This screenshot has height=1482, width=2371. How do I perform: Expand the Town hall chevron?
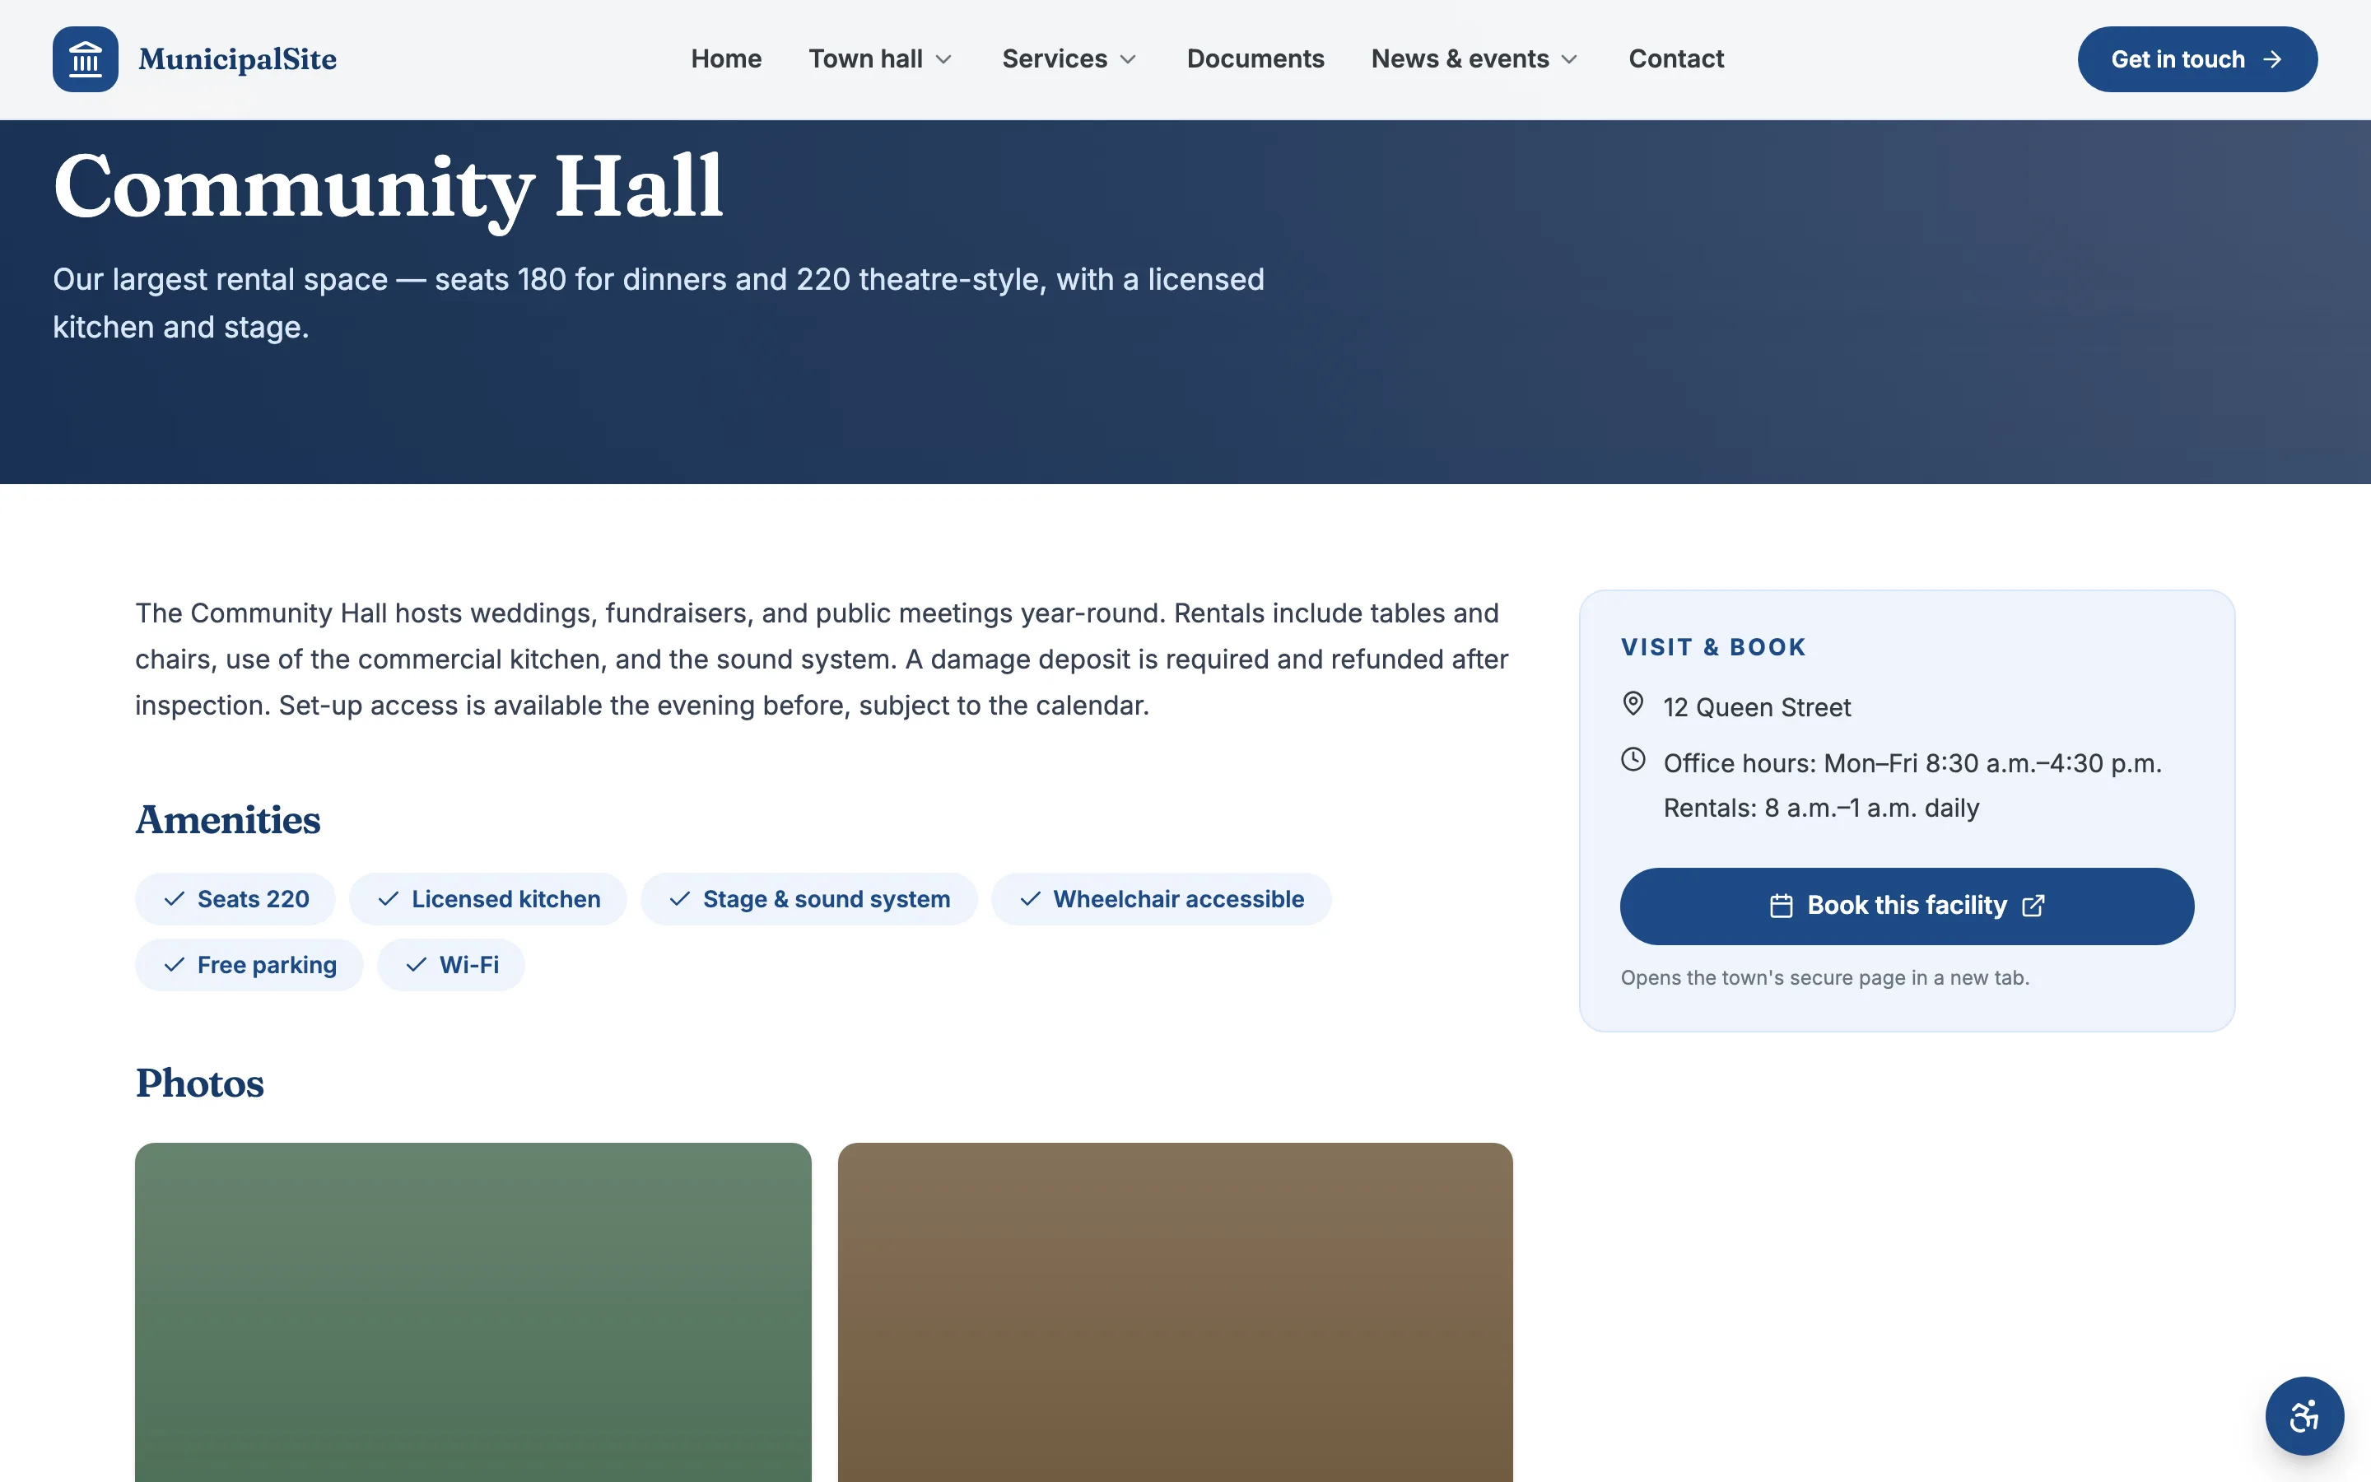[943, 60]
